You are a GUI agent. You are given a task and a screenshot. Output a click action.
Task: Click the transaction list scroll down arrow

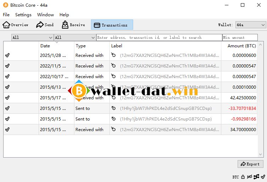tap(260, 154)
